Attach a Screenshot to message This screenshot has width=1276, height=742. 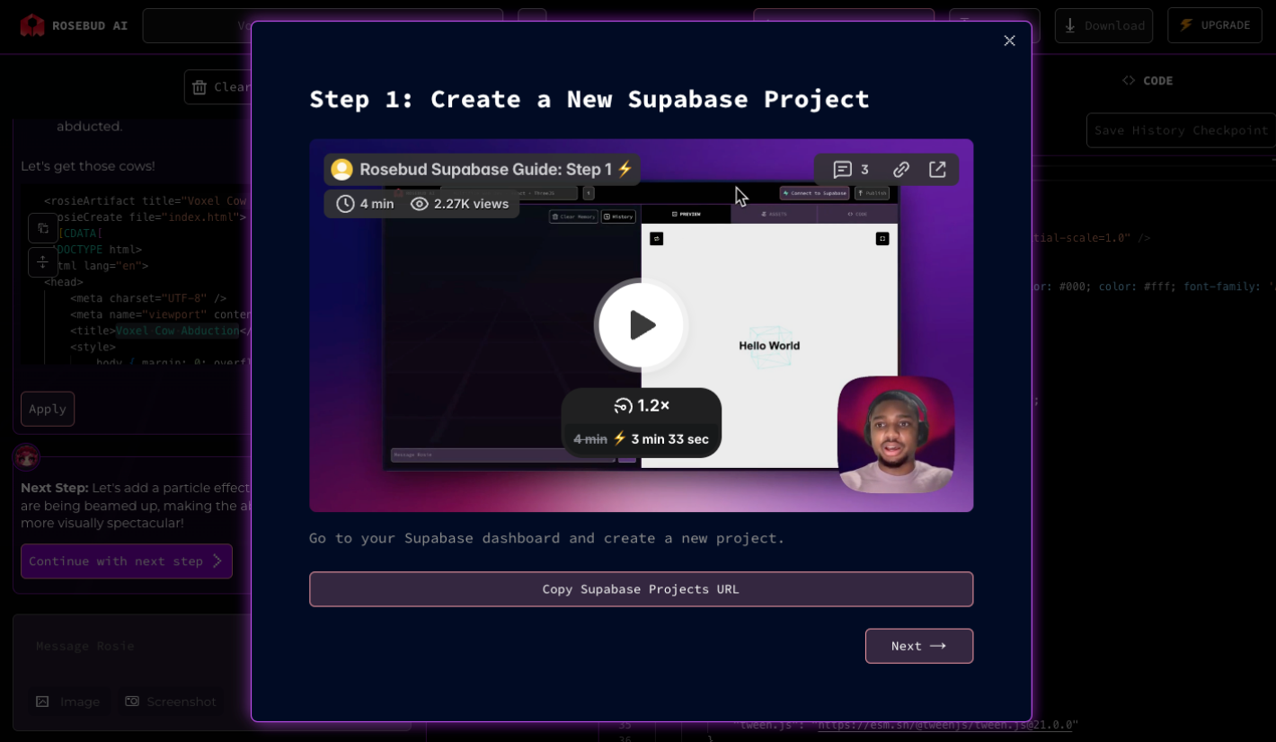pos(171,702)
